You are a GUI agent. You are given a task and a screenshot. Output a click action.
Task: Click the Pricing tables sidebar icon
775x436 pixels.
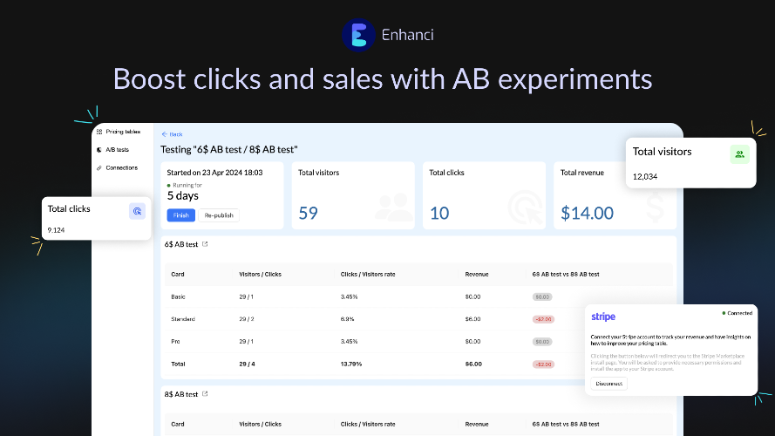99,132
